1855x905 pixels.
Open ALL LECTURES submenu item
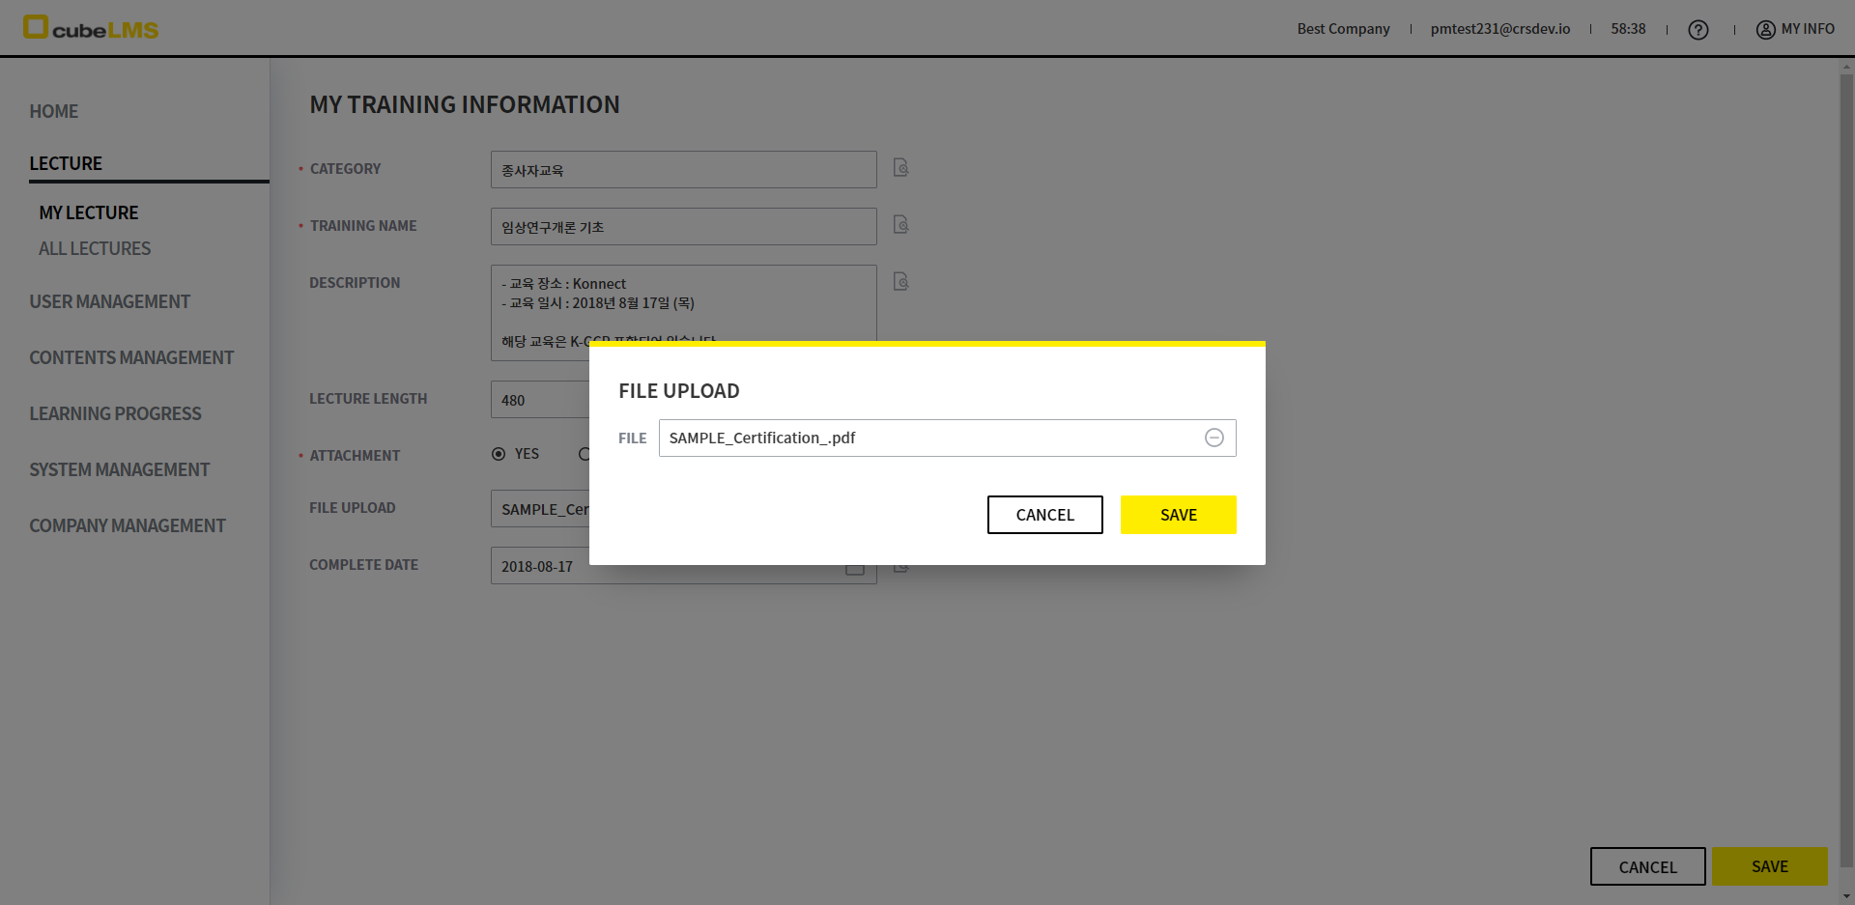coord(95,248)
